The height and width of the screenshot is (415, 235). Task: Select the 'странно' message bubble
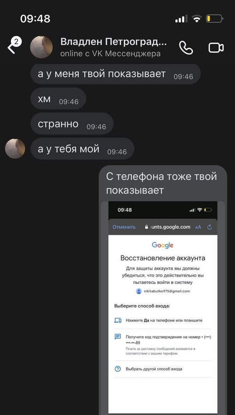tap(72, 124)
